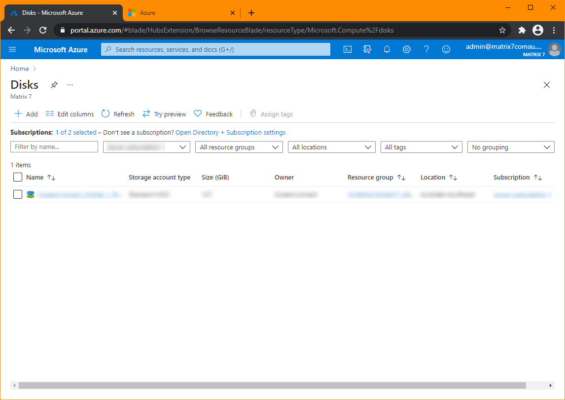Open the Help question mark
Image resolution: width=565 pixels, height=400 pixels.
[426, 49]
